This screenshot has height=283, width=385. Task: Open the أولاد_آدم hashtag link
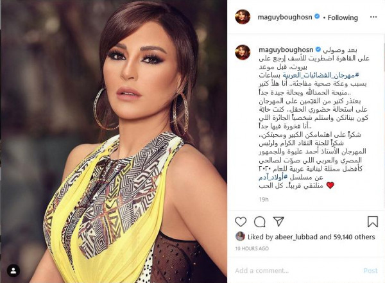(273, 177)
